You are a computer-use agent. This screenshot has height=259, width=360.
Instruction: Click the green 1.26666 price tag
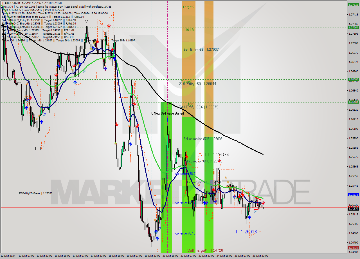(353, 79)
